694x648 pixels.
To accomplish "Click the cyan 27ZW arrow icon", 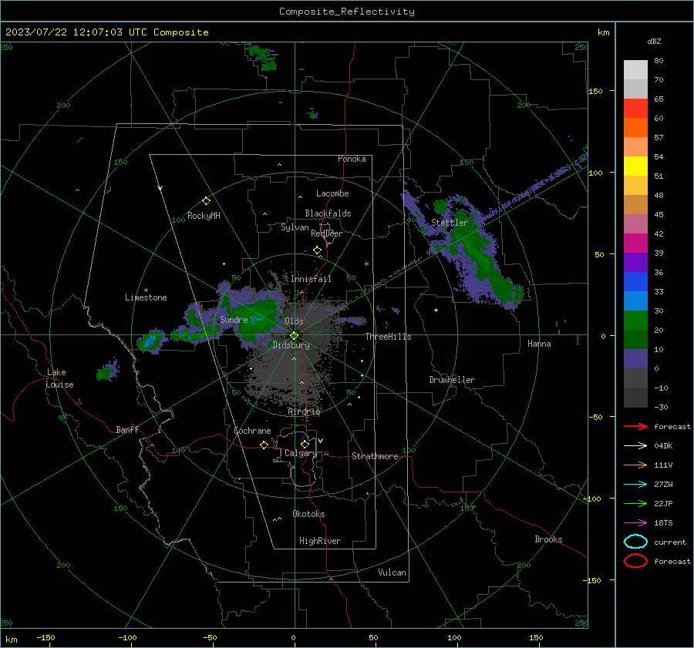I will (635, 485).
